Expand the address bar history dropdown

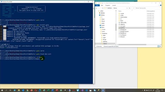click(127, 8)
